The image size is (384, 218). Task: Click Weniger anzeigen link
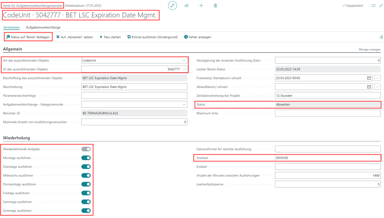[369, 49]
